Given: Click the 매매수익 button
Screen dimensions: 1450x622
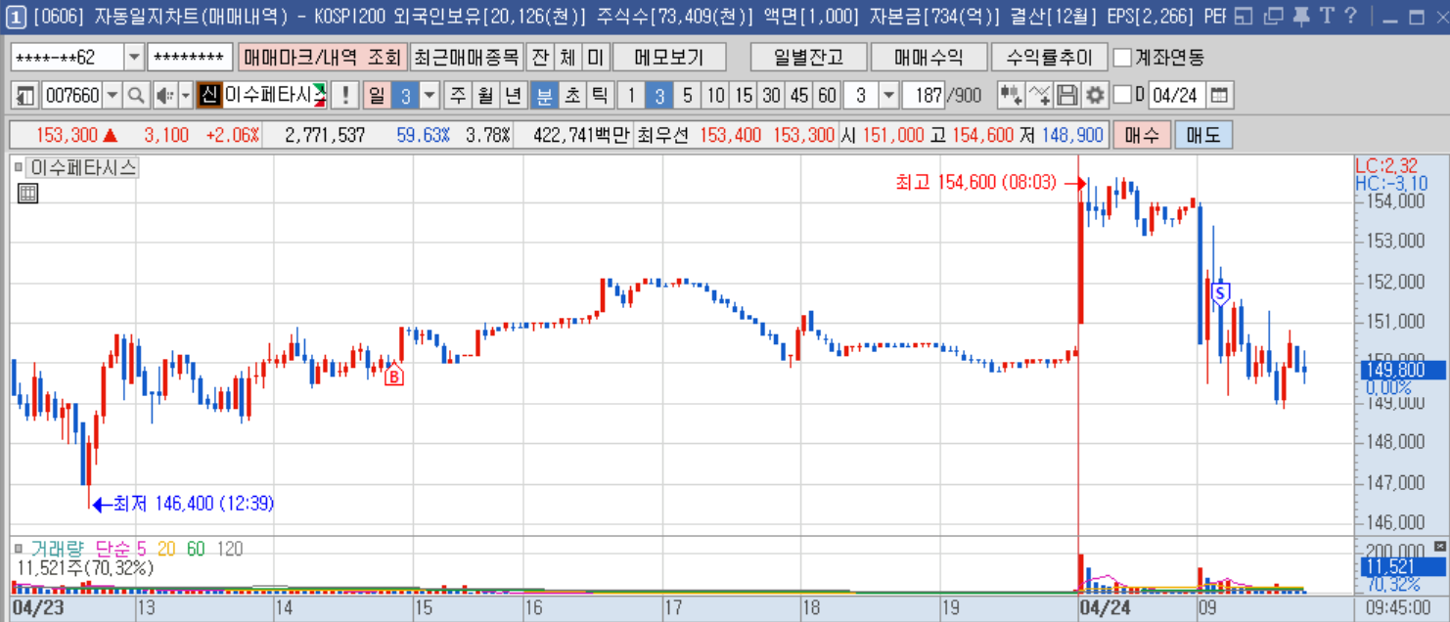Looking at the screenshot, I should coord(928,58).
